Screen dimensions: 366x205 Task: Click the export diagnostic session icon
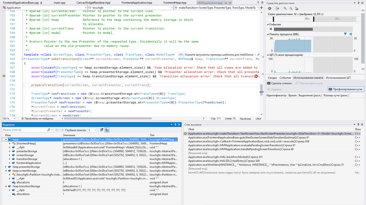pyautogui.click(x=277, y=8)
